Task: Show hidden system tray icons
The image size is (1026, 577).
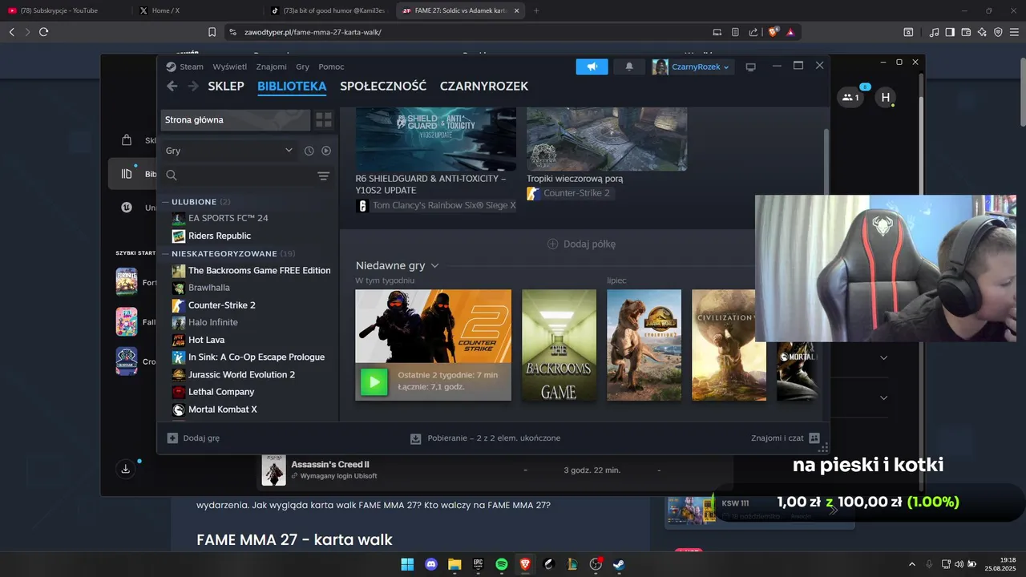Action: click(911, 564)
